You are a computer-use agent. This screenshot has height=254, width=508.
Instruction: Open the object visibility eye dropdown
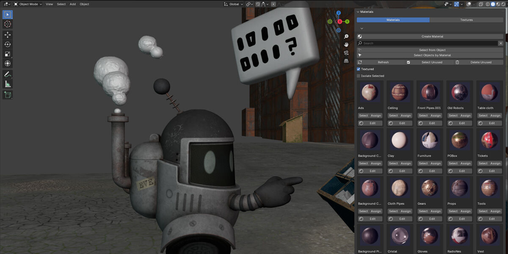448,4
